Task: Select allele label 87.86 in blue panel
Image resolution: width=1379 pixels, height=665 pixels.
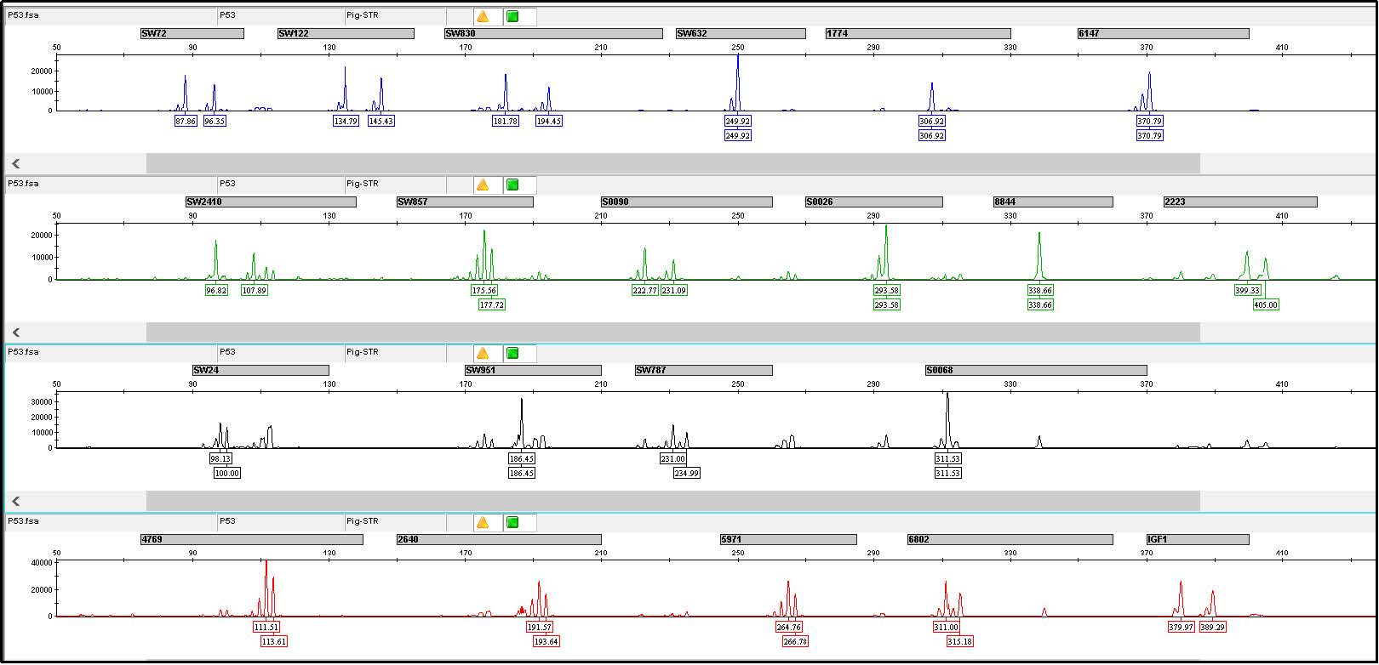Action: 186,122
